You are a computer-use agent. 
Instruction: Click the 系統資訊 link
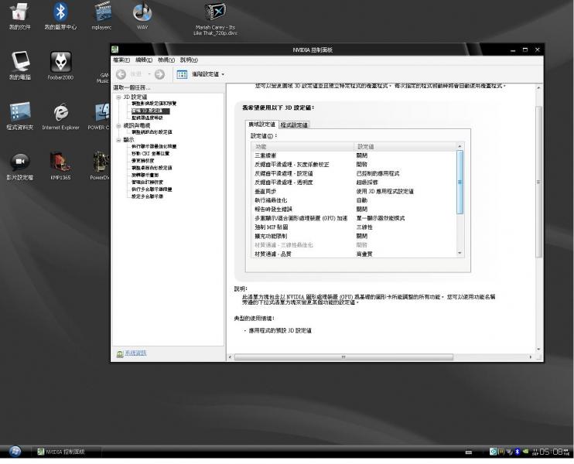135,353
